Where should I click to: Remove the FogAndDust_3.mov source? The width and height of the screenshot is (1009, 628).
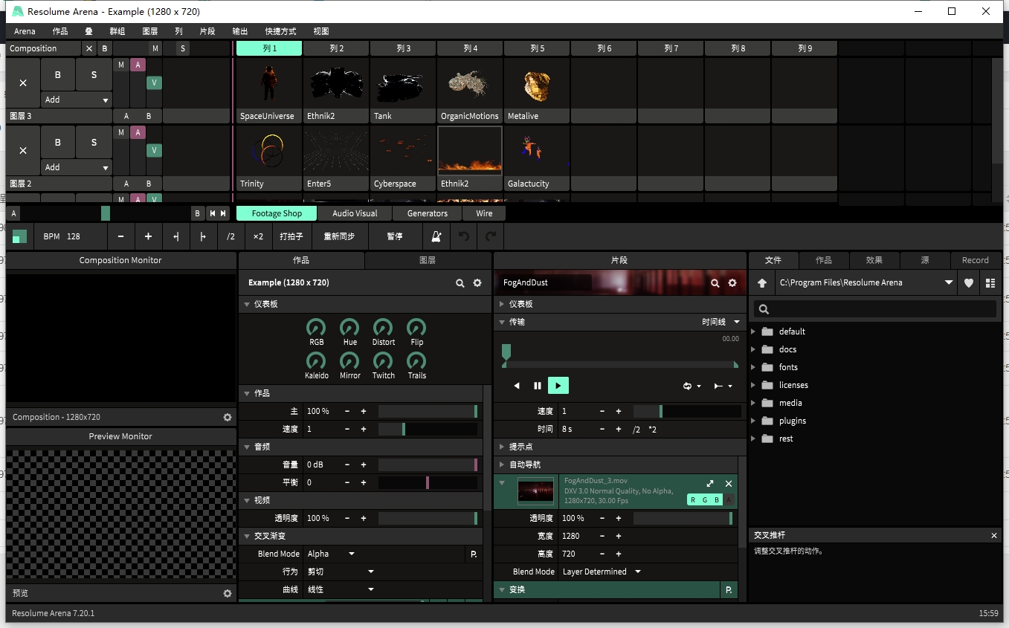click(x=729, y=484)
